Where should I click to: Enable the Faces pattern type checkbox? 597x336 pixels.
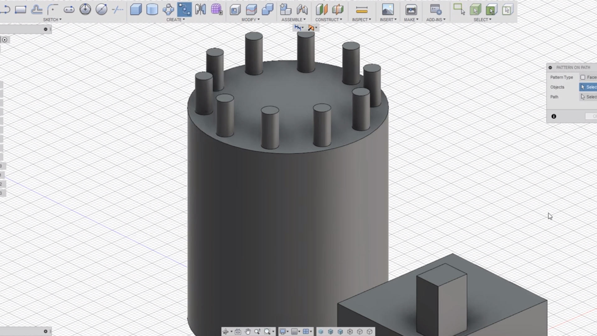click(x=583, y=77)
